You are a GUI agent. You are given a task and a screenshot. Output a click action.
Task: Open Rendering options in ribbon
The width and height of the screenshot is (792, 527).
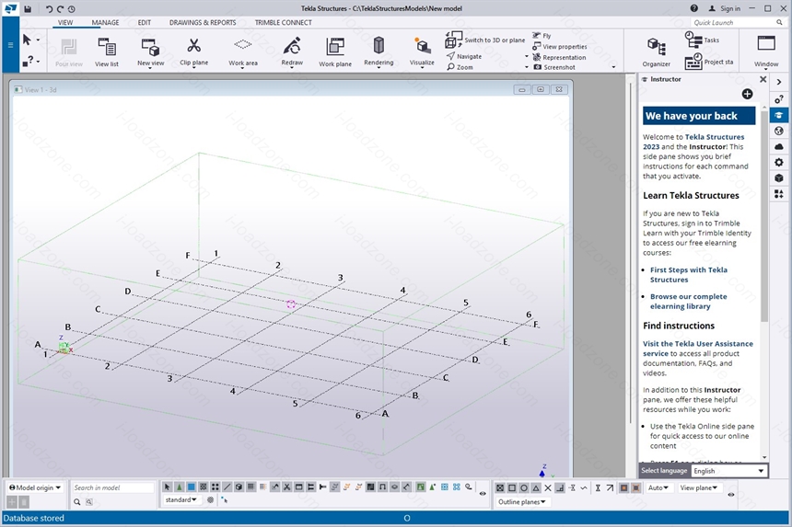379,52
